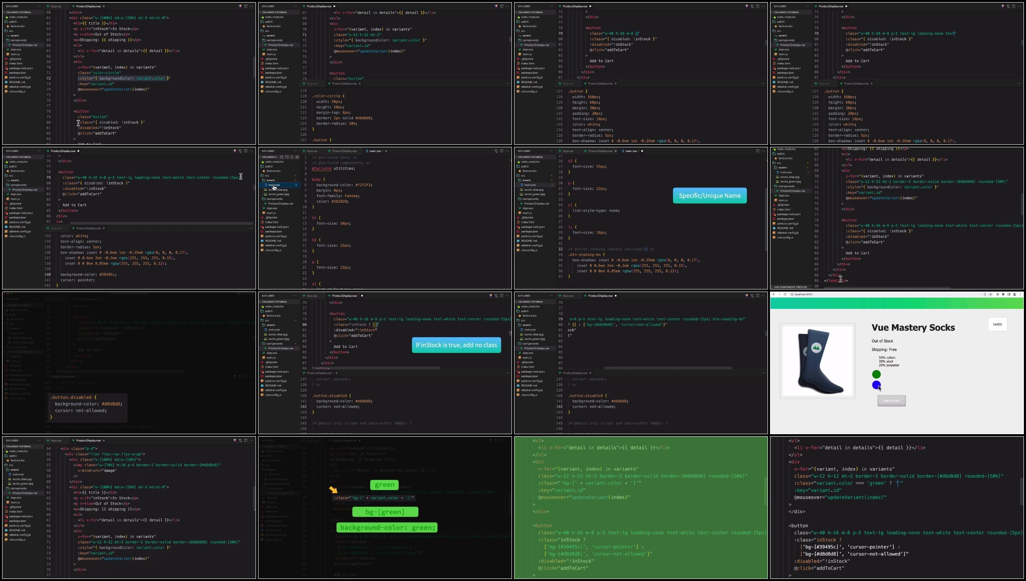The height and width of the screenshot is (581, 1026).
Task: Click open-changes icon in the cursor-not-allowed line-80 frame
Action: [752, 296]
